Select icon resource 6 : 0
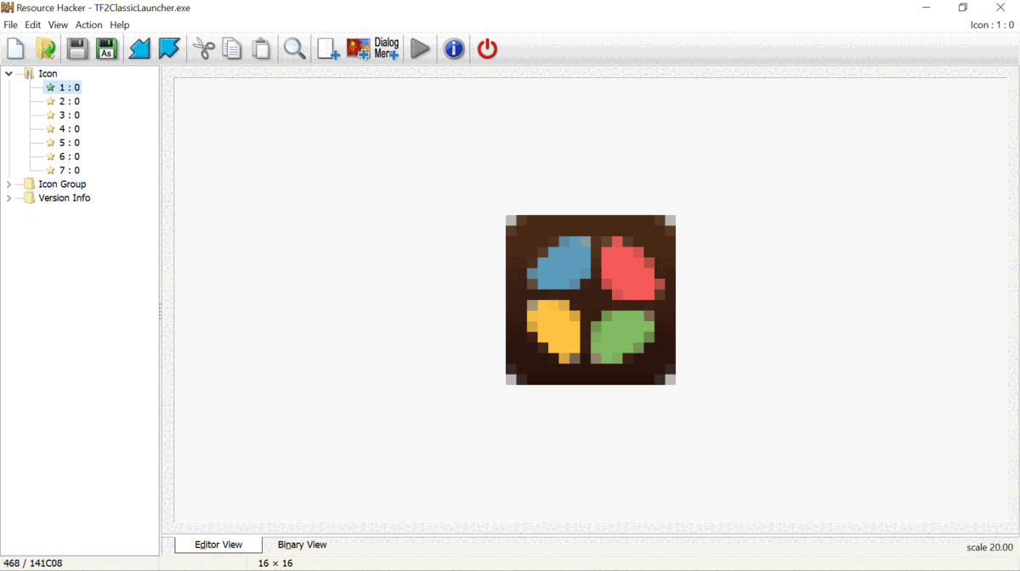Screen dimensions: 1020x571 63,156
